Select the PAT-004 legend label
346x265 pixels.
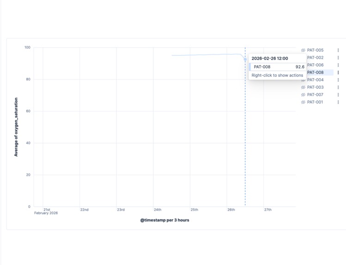pos(315,80)
